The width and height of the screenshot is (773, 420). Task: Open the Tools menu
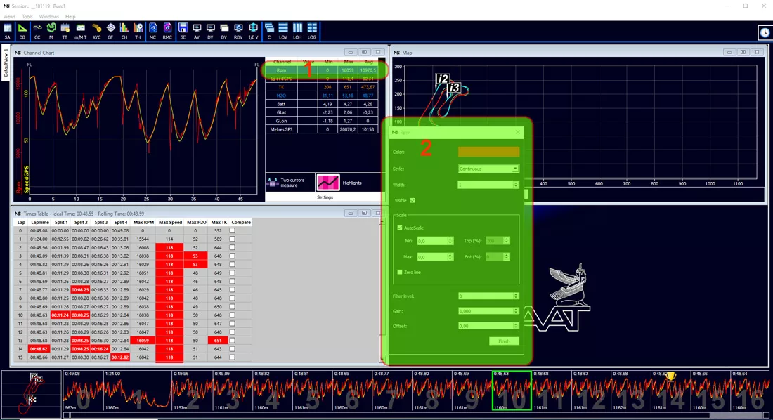(27, 17)
